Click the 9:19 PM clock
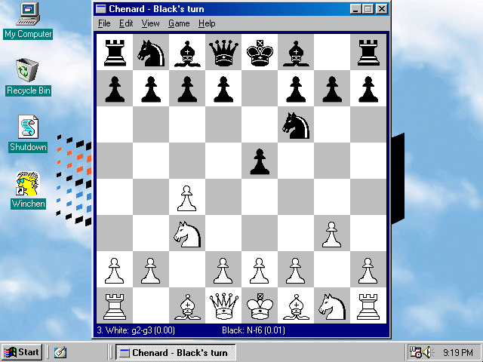 [458, 352]
